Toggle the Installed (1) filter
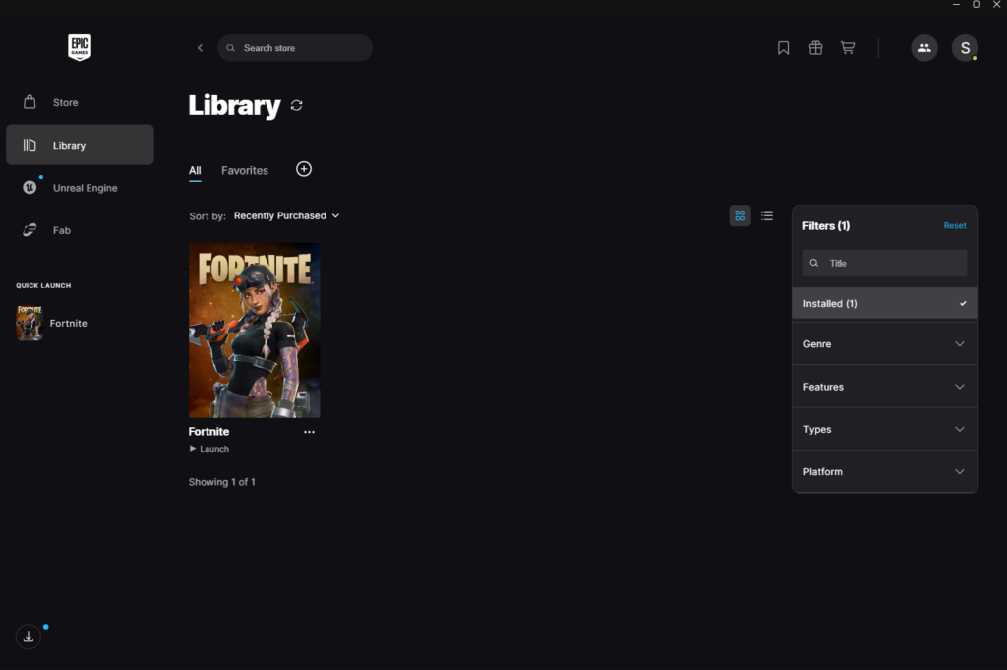Screen dimensions: 1007x670 pos(884,303)
